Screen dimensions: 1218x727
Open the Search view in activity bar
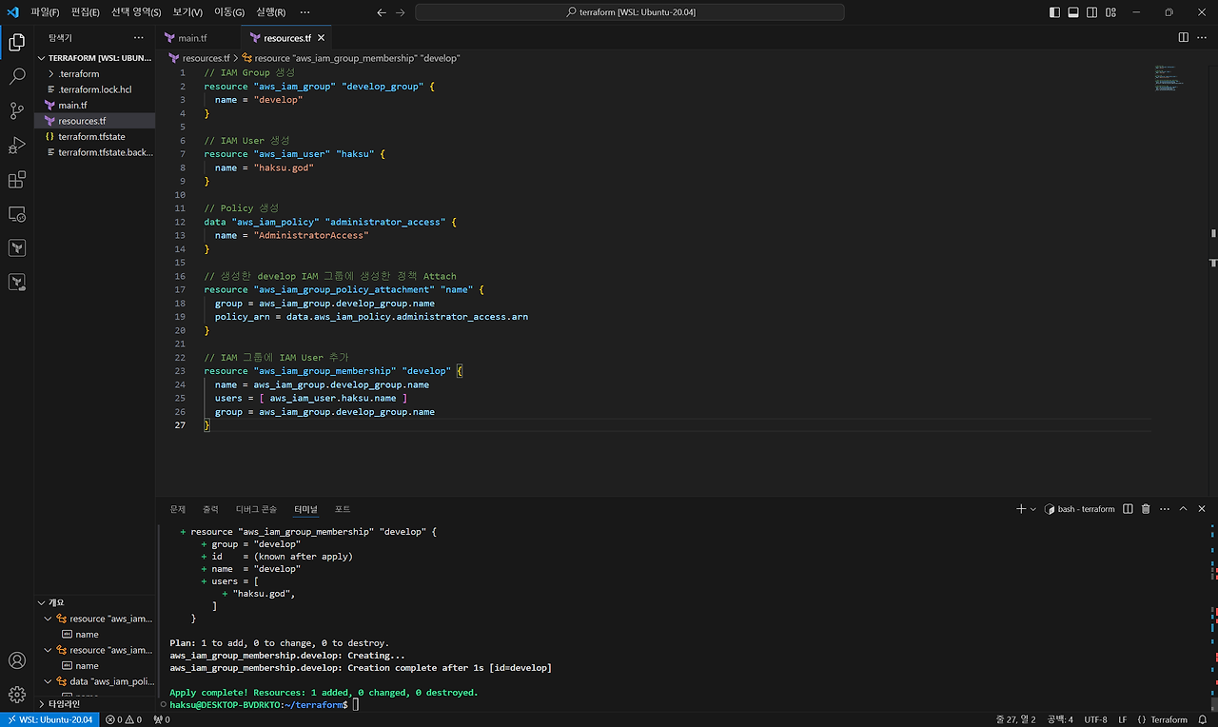tap(16, 77)
